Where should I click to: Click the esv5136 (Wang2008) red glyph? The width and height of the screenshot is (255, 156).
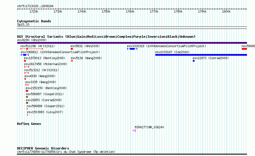point(72,61)
